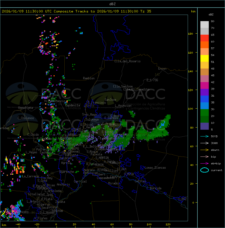Click the pink bip arrow symbol
Image resolution: width=225 pixels, height=228 pixels.
coord(204,157)
